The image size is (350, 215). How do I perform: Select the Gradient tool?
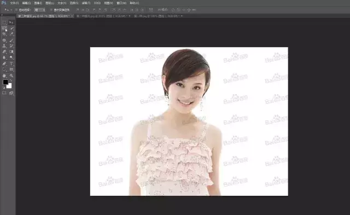click(x=11, y=52)
